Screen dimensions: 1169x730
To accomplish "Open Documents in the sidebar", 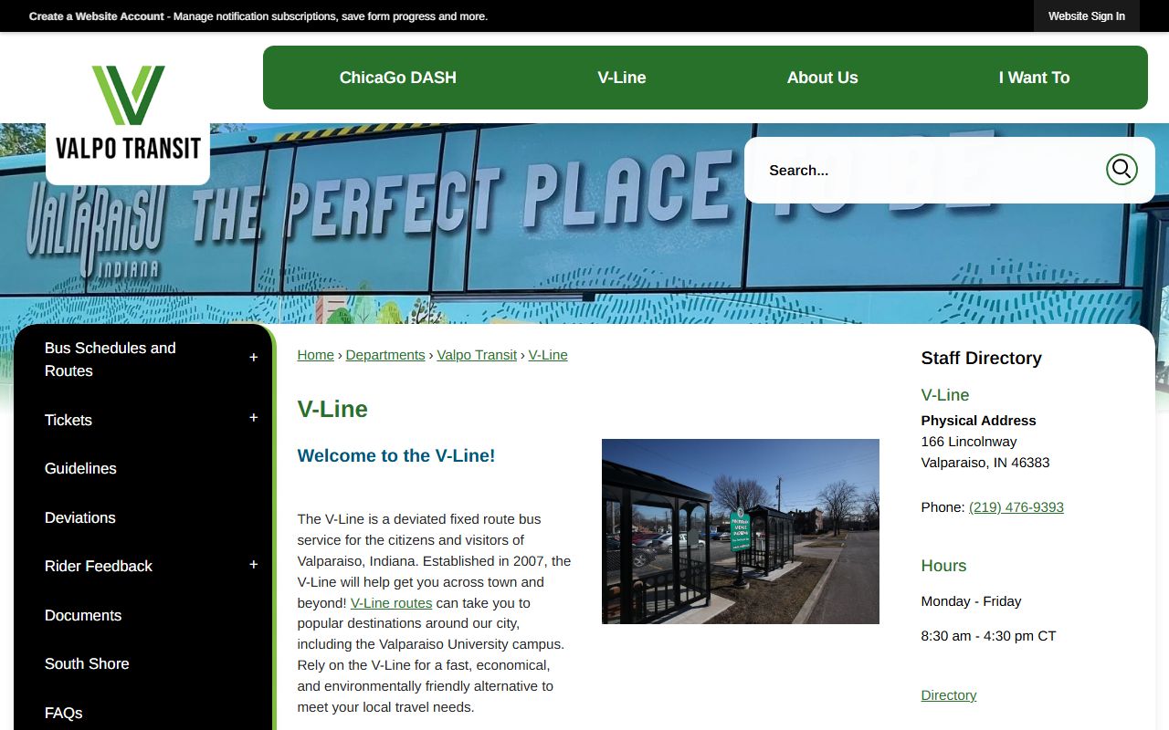I will pyautogui.click(x=83, y=615).
